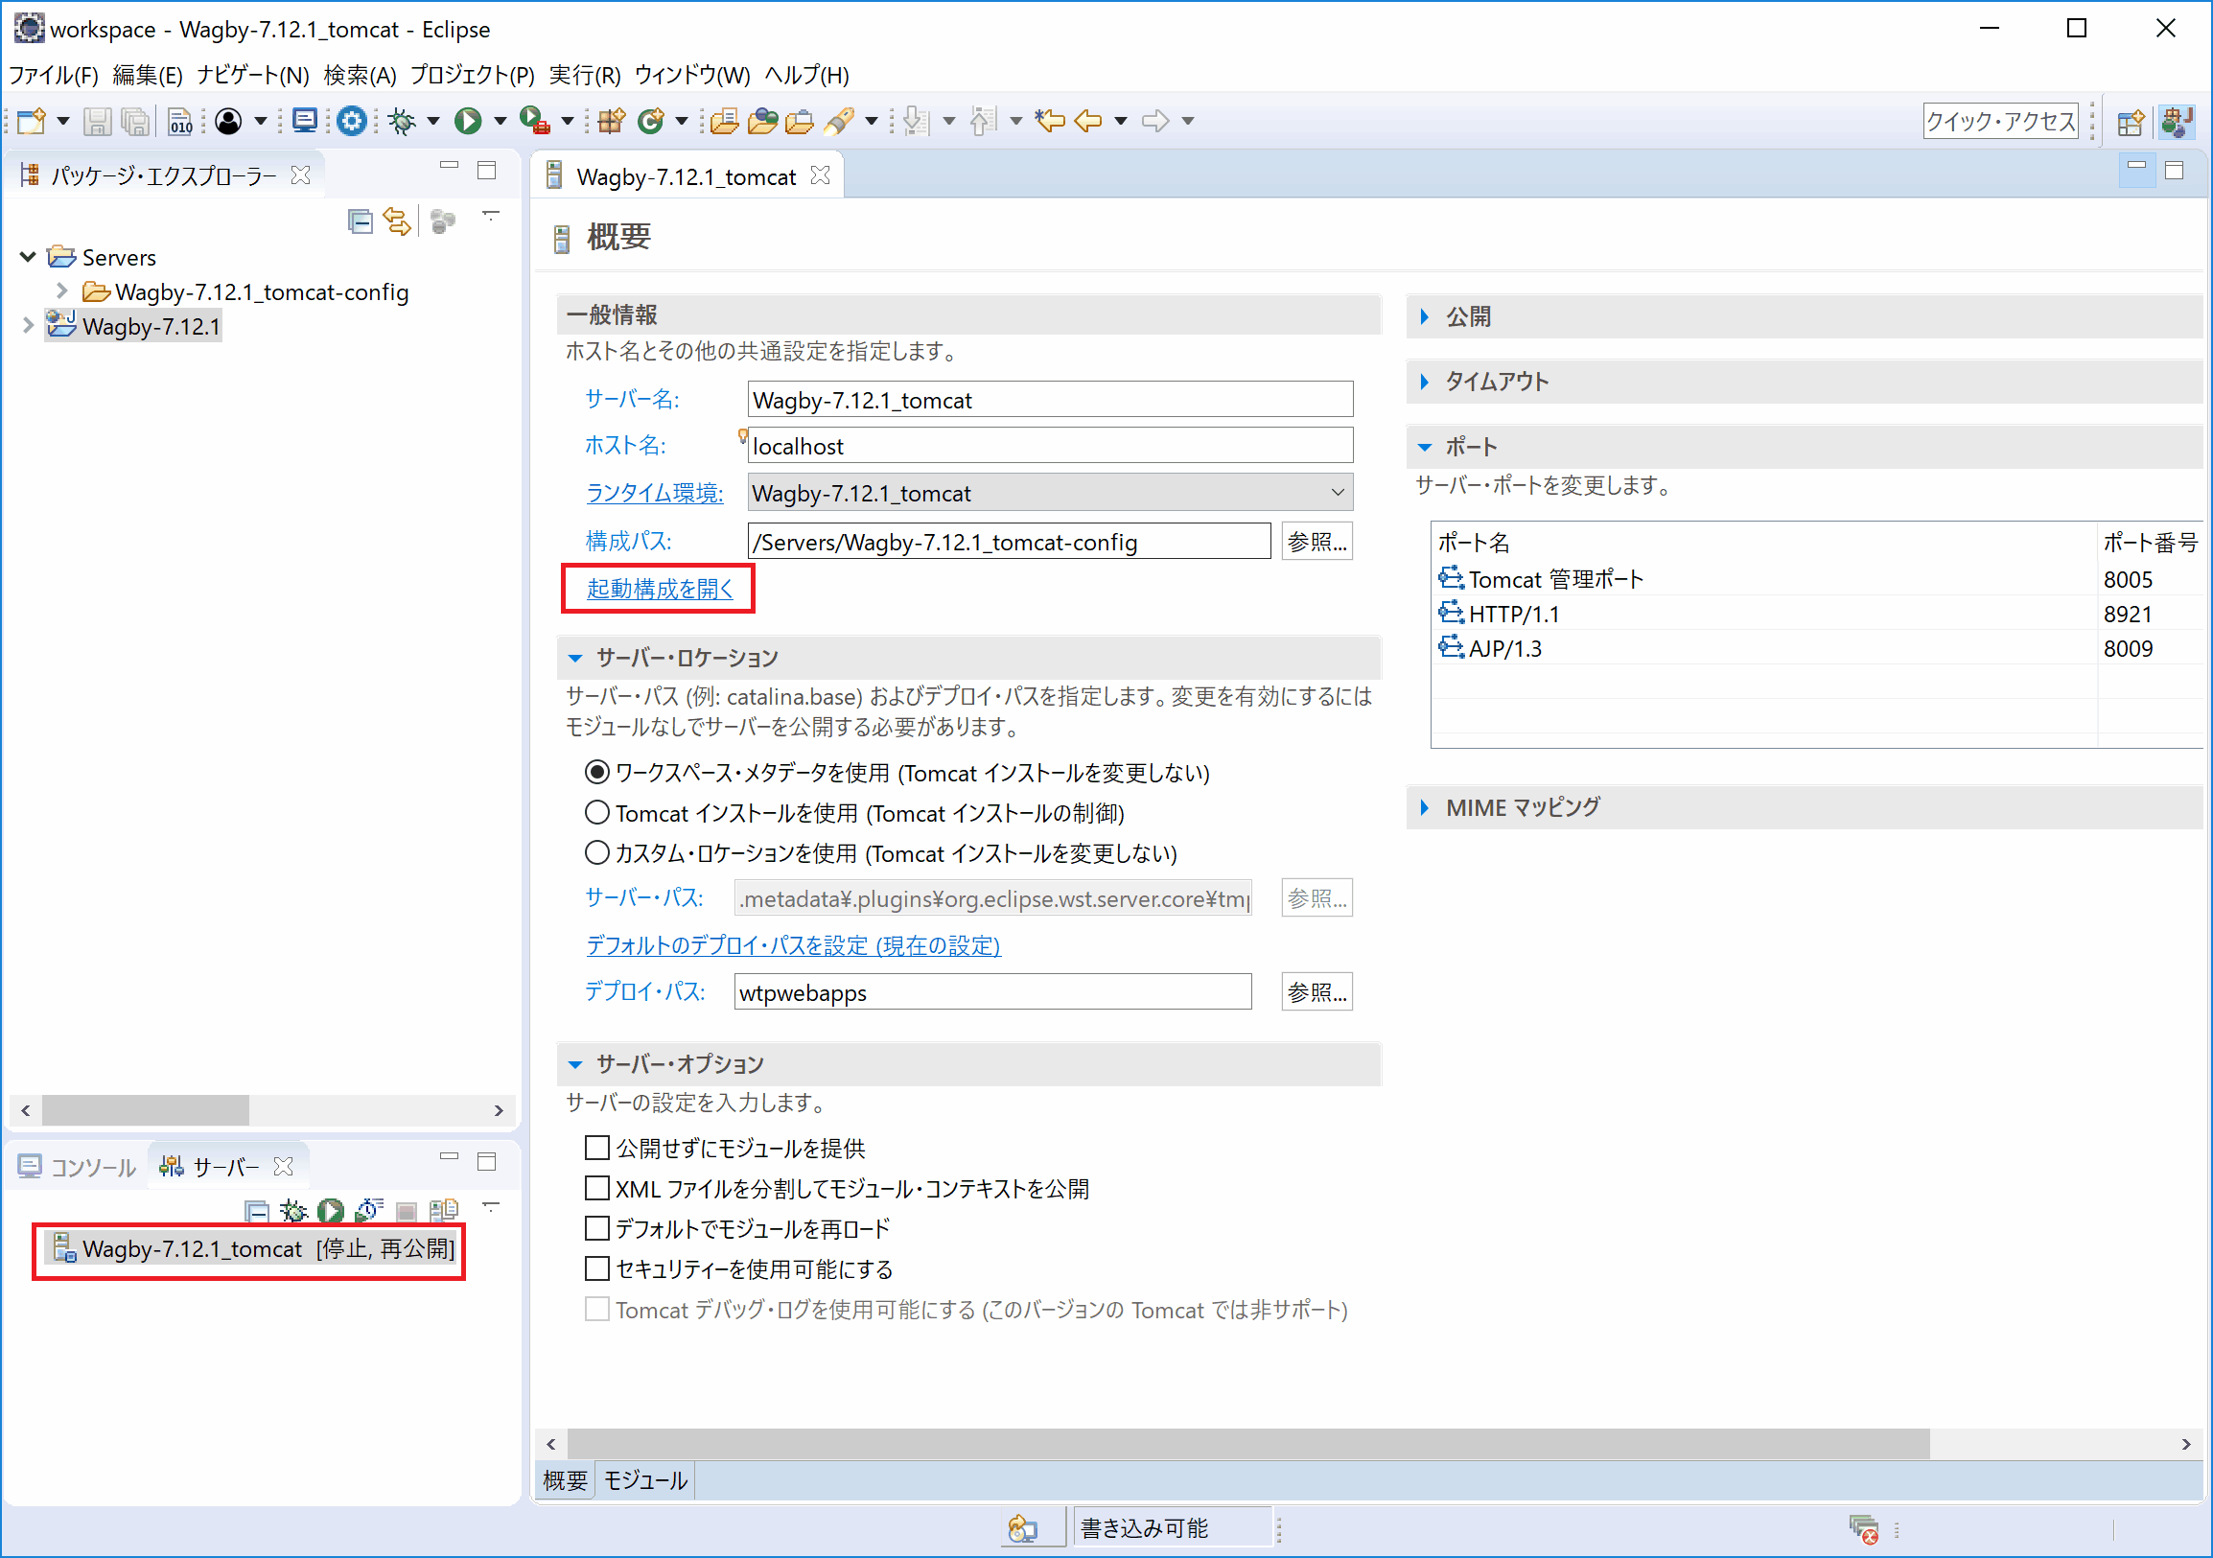Open the プロジェクト(P) menu

tap(473, 75)
